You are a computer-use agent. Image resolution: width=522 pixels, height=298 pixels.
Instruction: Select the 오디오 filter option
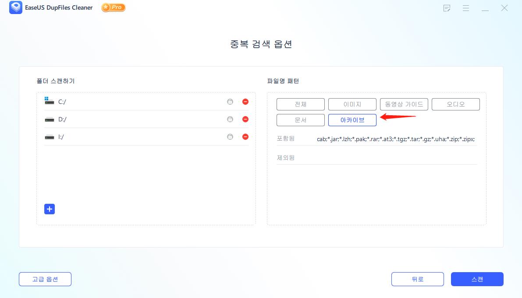click(x=455, y=104)
